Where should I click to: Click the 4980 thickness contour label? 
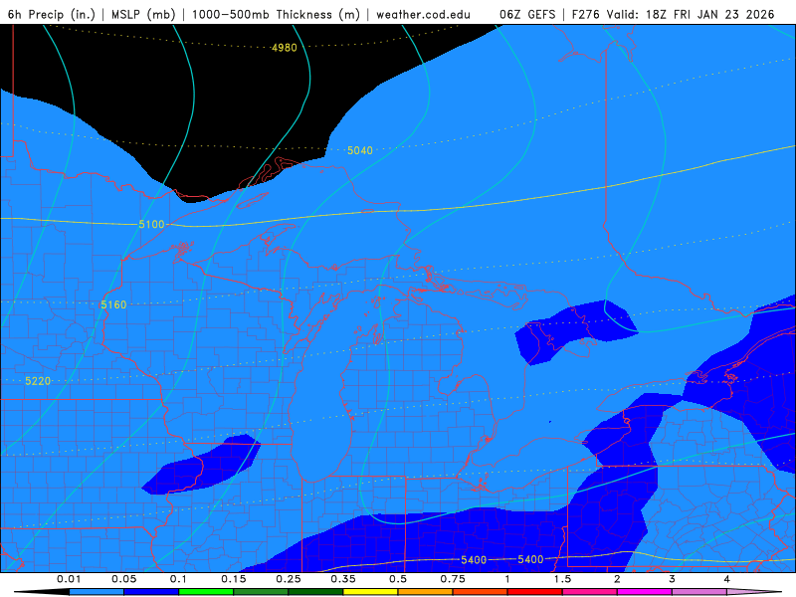tap(285, 48)
